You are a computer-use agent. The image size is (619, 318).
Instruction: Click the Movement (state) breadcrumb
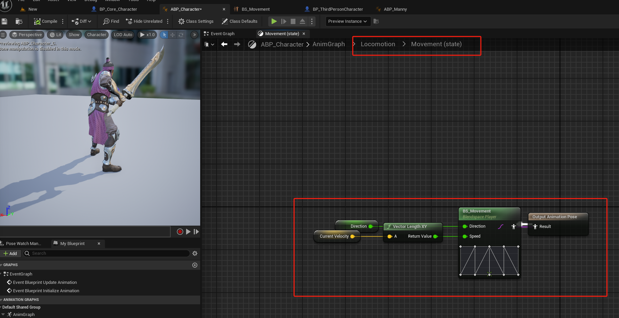tap(436, 44)
